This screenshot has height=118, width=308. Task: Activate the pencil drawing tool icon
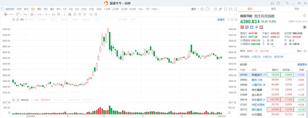(x=220, y=9)
